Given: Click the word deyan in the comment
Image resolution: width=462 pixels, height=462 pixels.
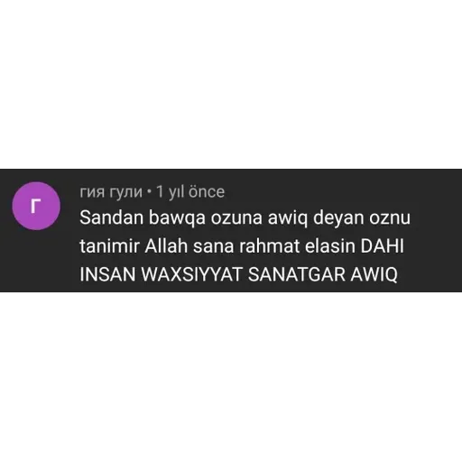Looking at the screenshot, I should point(338,217).
